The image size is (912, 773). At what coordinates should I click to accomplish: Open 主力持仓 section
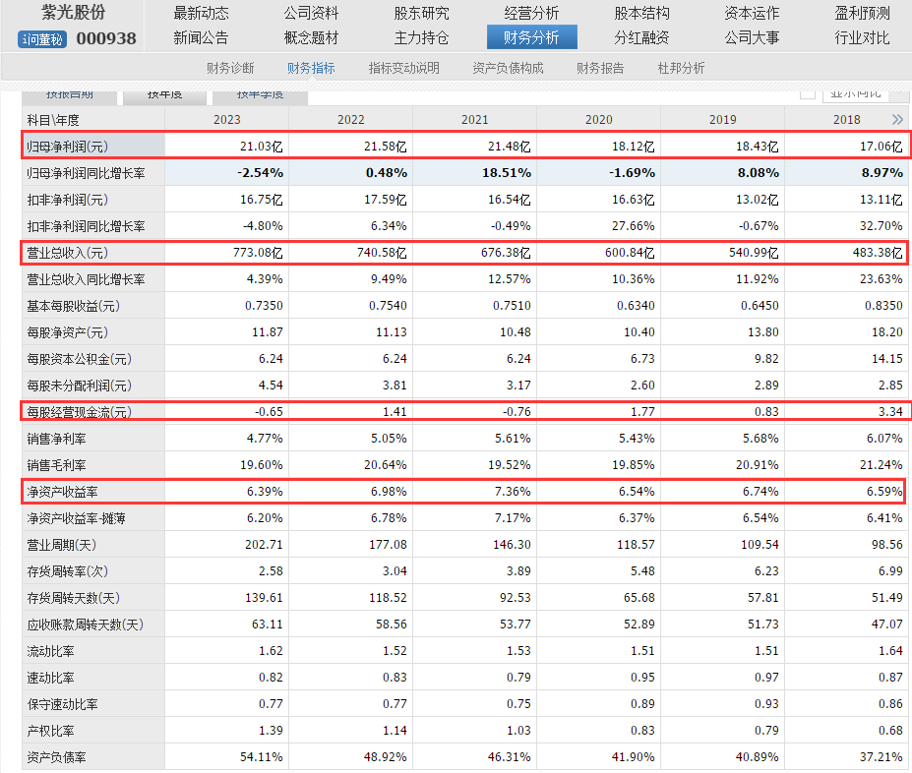tap(421, 37)
